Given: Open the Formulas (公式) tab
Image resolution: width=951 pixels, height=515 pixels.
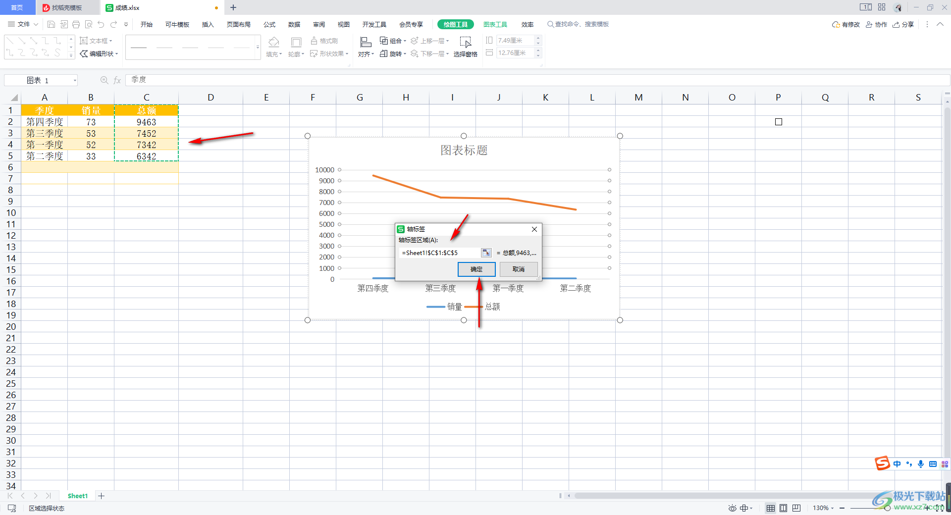Looking at the screenshot, I should [x=269, y=24].
